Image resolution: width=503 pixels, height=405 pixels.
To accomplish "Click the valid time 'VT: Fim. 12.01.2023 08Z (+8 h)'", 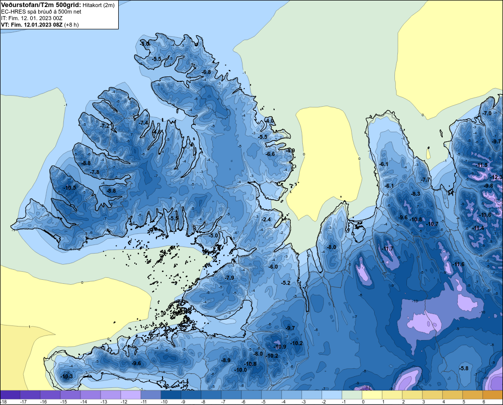I will coord(40,25).
